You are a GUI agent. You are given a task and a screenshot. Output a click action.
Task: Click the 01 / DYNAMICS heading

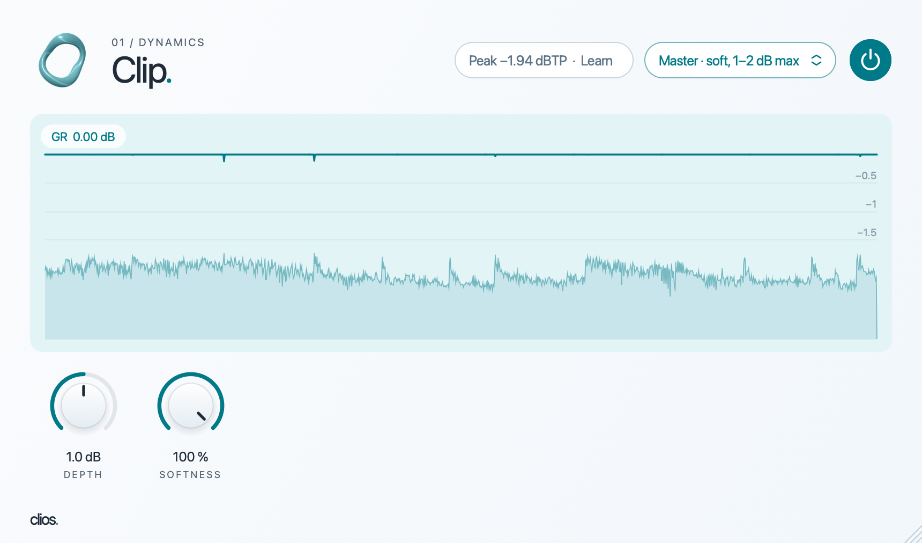(x=158, y=42)
